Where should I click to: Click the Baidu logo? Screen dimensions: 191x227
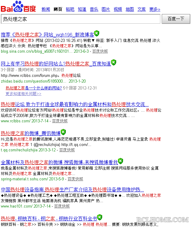coord(18,6)
